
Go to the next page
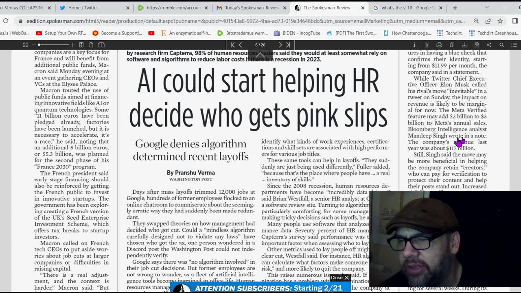tap(280, 45)
